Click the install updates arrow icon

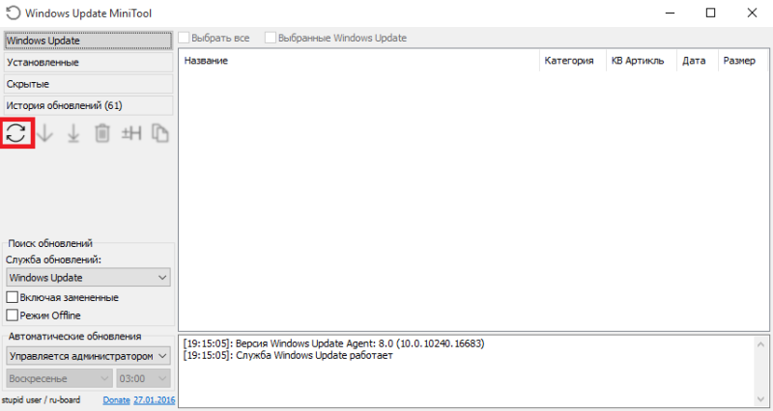click(x=73, y=133)
